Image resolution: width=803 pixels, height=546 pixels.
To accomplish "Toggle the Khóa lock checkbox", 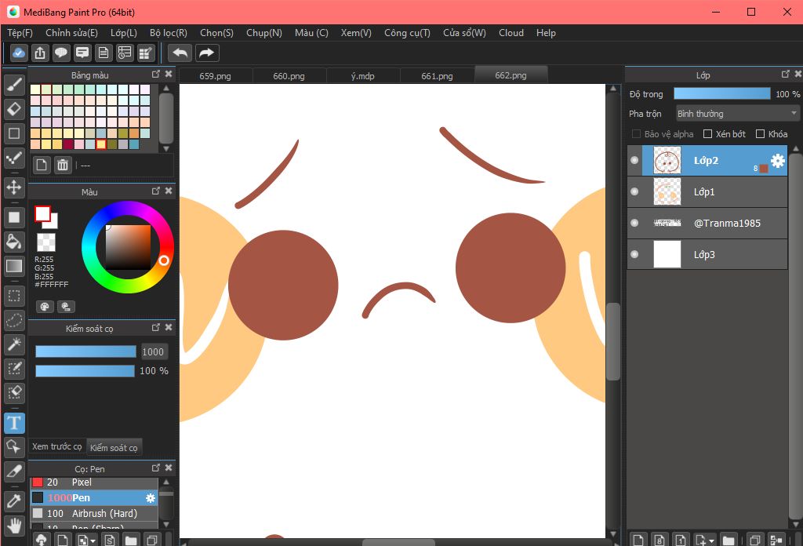I will [x=761, y=134].
